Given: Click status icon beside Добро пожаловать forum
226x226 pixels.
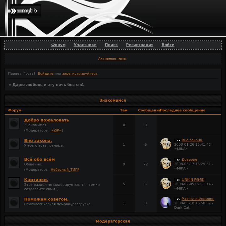Looking at the screenshot, I should tap(14, 123).
